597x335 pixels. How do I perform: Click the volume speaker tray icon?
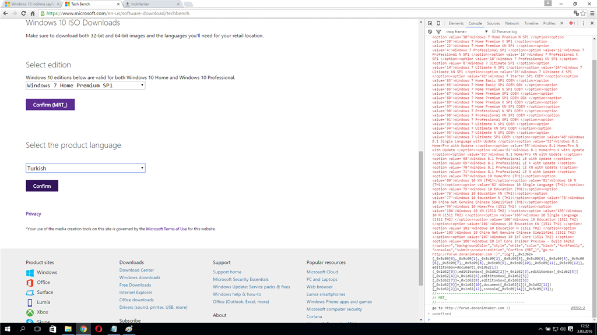[563, 329]
